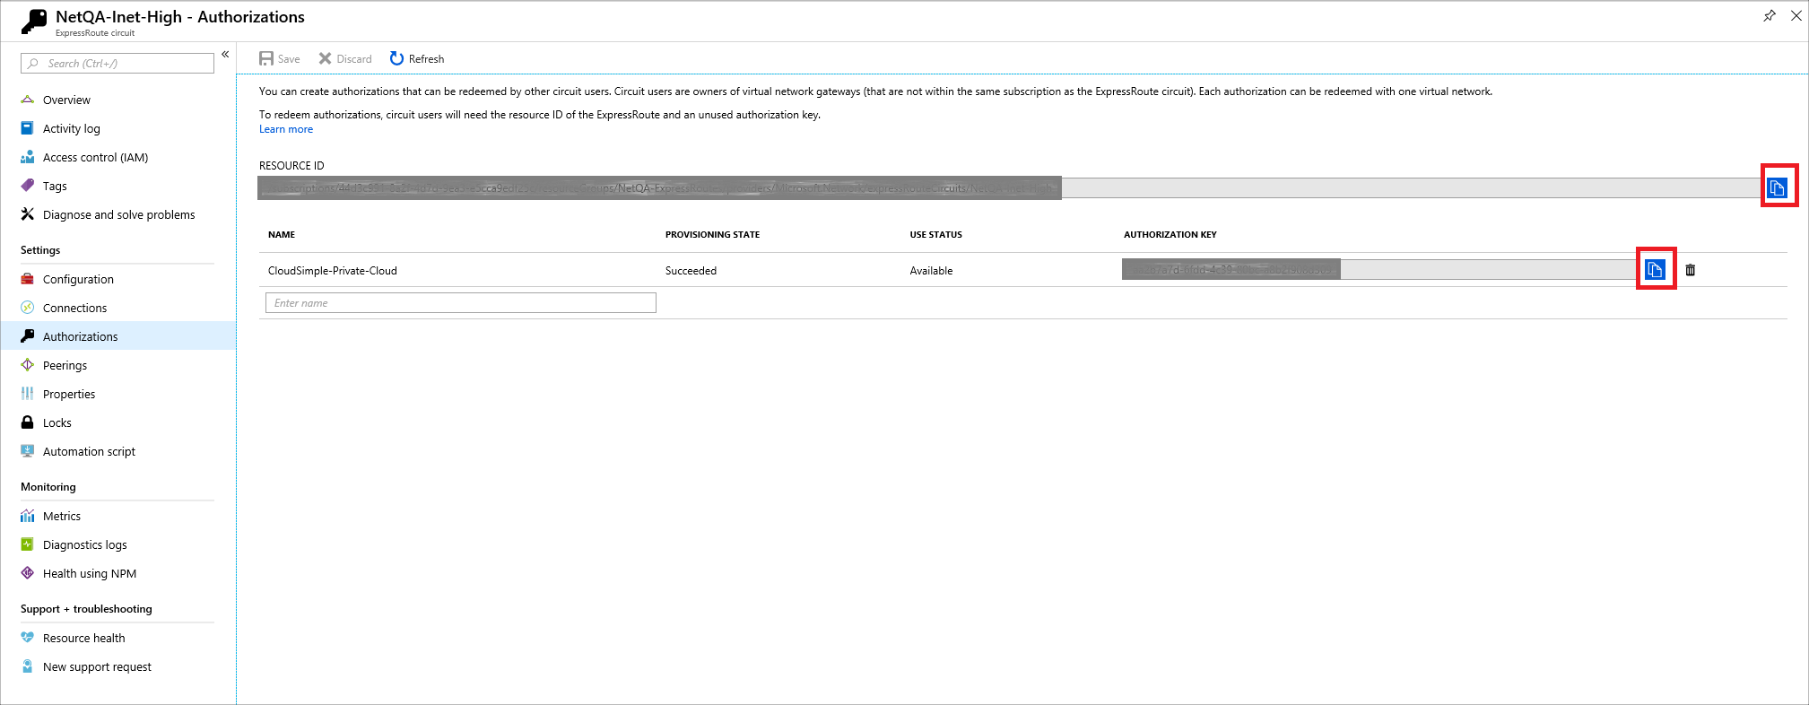The height and width of the screenshot is (705, 1809).
Task: Click the AUTHORIZATION KEY column header
Action: (1170, 234)
